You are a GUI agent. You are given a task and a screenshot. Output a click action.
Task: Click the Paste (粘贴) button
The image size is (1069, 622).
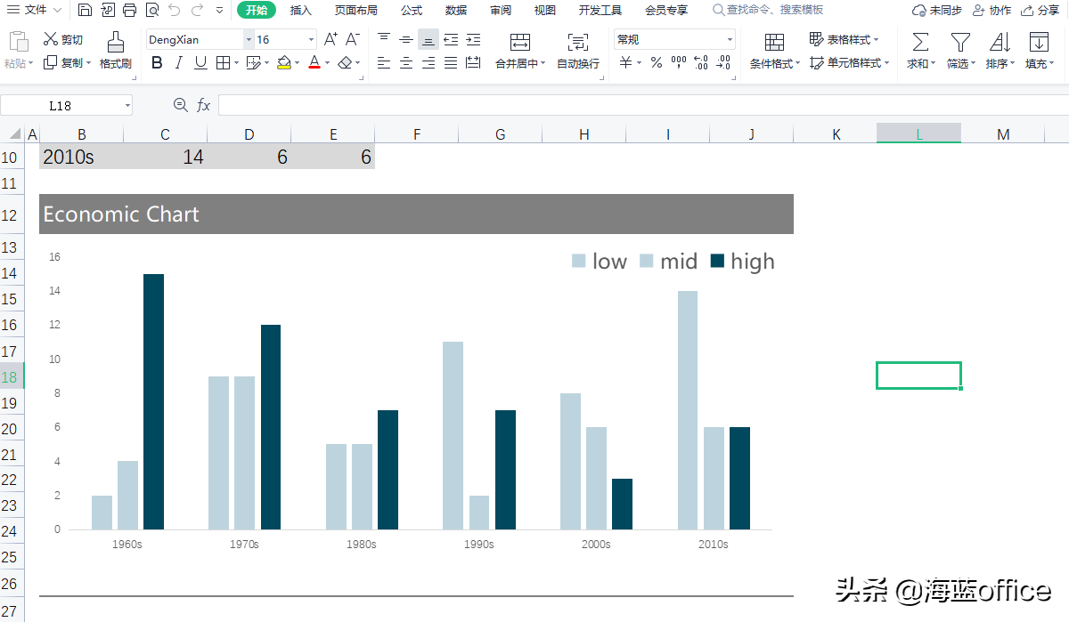(x=19, y=51)
